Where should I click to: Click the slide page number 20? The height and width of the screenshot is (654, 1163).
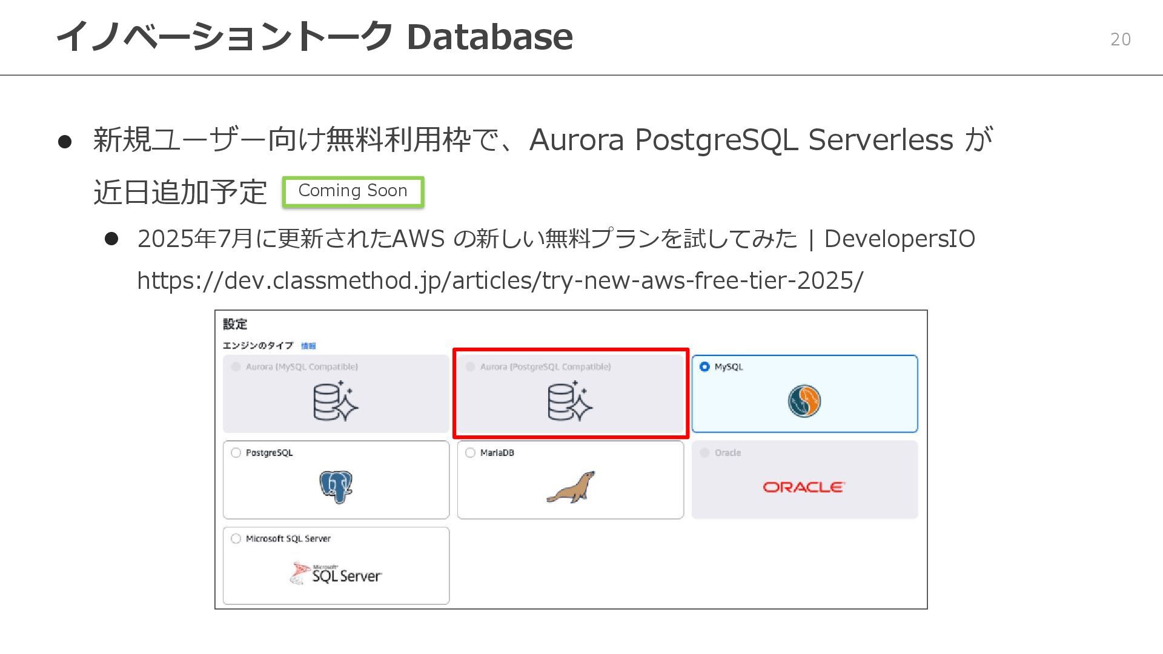pyautogui.click(x=1120, y=39)
